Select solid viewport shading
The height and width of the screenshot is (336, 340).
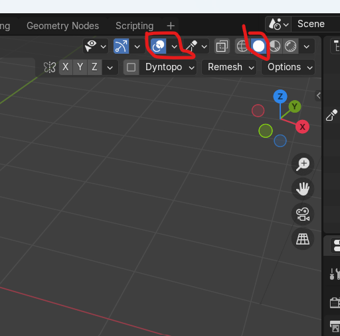[x=258, y=46]
